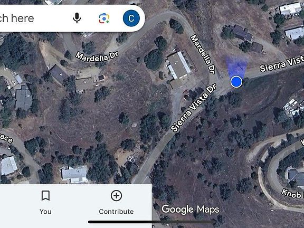Screen dimensions: 304x228
Task: Select large white-roofed building beside Mardella Dr
Action: (178, 65)
